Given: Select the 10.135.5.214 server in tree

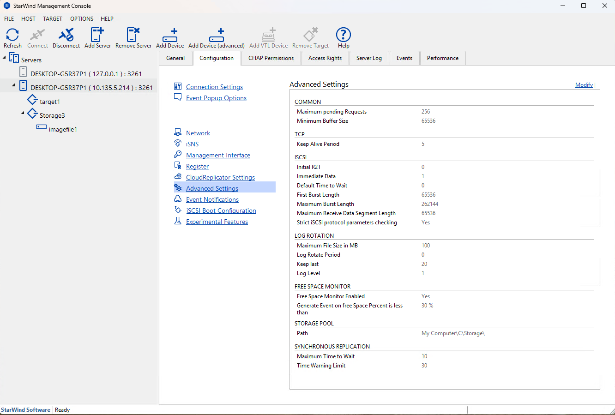Looking at the screenshot, I should pos(91,88).
